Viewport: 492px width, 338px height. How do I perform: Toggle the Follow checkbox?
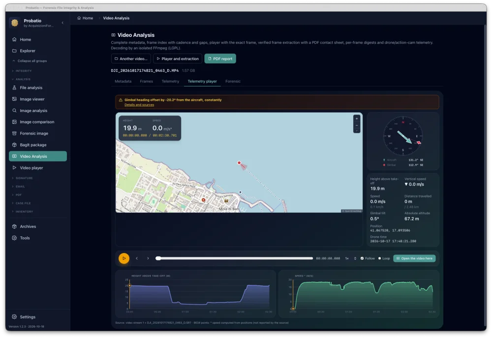(362, 258)
